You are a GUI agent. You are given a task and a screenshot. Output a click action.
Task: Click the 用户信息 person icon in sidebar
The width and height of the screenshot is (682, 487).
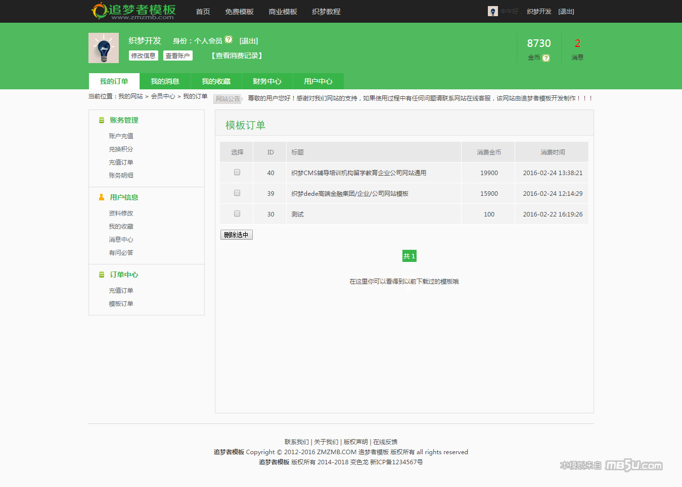coord(102,197)
